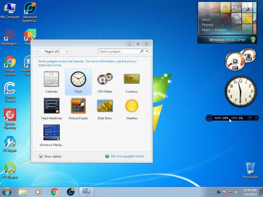263x197 pixels.
Task: Open Advanced SystemCare desktop shortcut
Action: (x=30, y=12)
